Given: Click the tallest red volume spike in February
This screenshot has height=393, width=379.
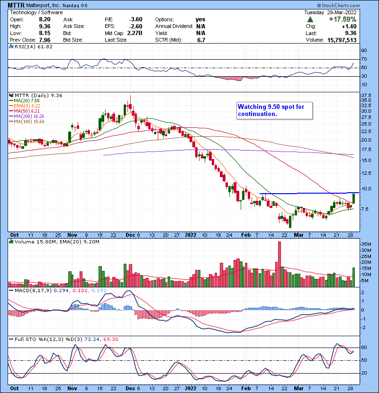Looking at the screenshot, I should [280, 264].
